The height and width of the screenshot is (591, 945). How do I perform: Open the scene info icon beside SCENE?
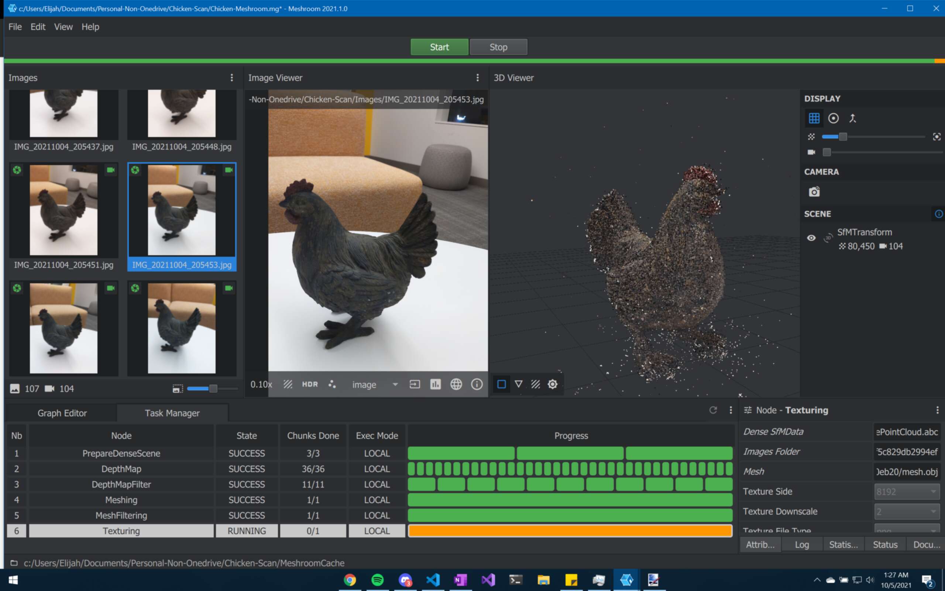939,214
